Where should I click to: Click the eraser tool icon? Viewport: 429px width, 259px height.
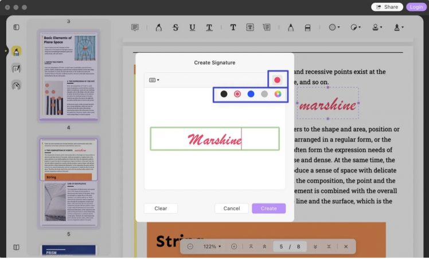click(x=307, y=27)
